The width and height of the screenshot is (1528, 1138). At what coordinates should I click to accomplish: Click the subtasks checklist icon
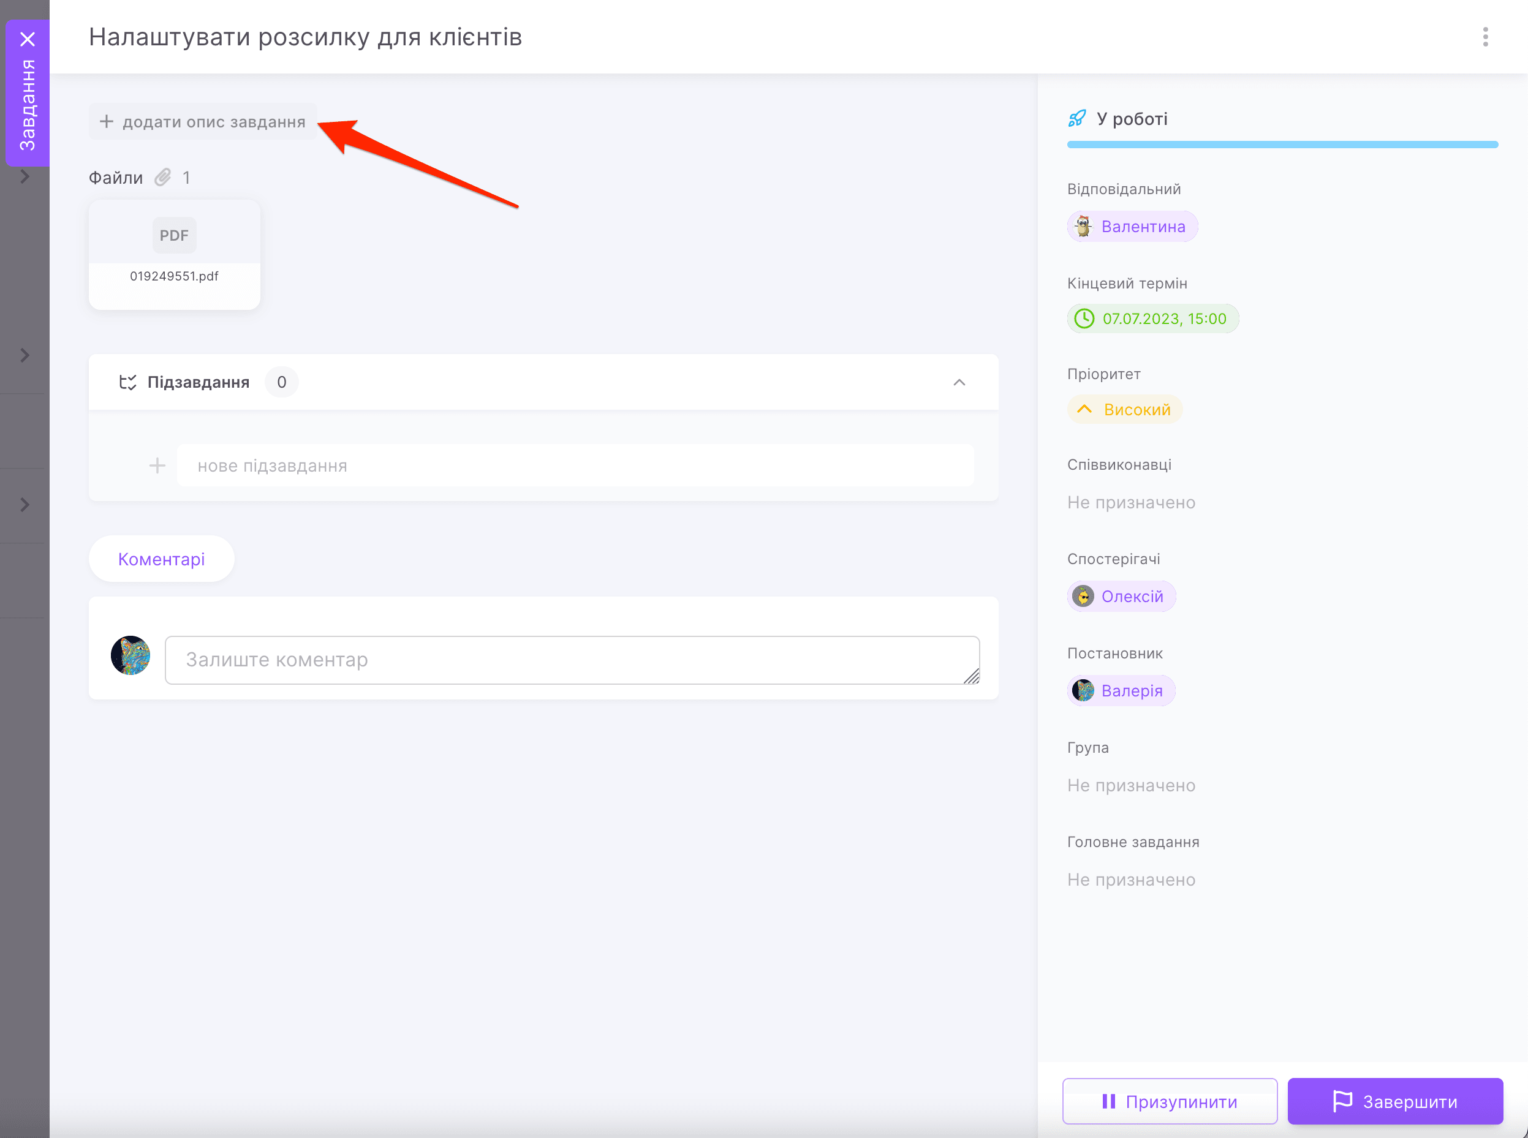[x=127, y=382]
